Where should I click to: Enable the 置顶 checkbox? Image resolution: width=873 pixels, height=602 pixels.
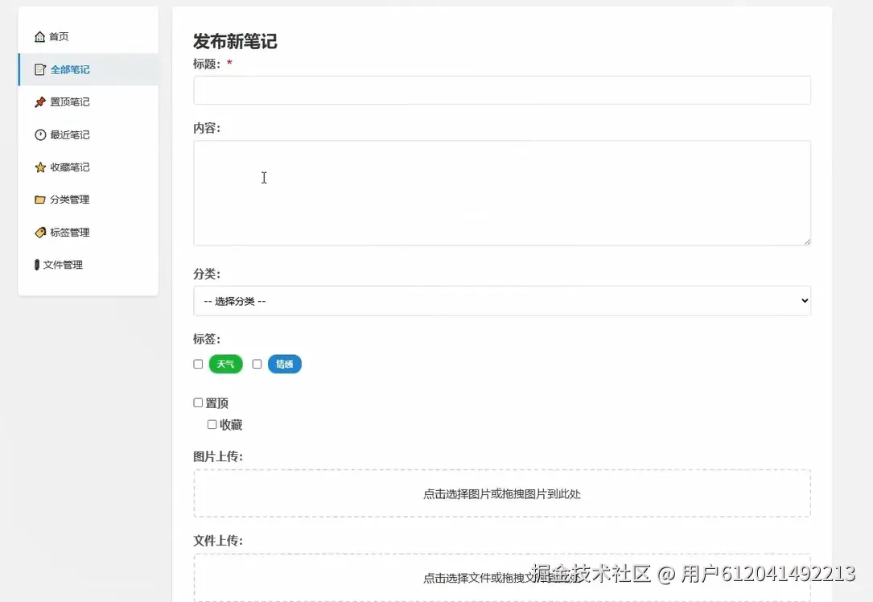[198, 402]
